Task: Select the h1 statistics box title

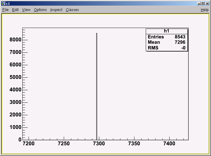Action: point(167,31)
